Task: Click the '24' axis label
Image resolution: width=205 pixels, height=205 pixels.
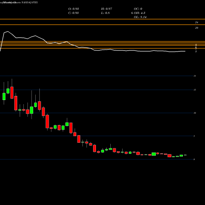Action: click(196, 22)
